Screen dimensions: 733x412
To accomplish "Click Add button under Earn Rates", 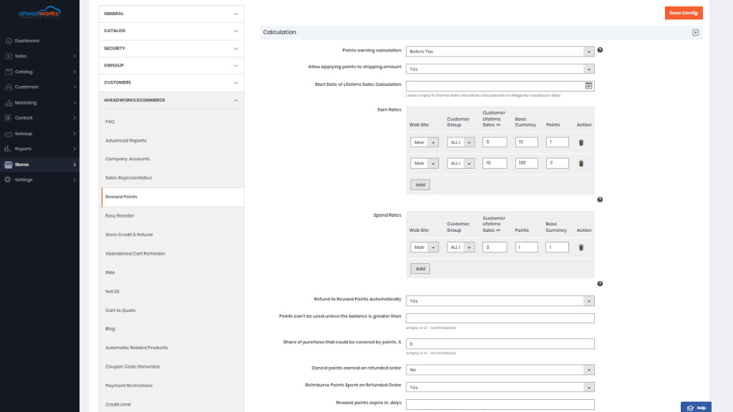I will coord(420,185).
